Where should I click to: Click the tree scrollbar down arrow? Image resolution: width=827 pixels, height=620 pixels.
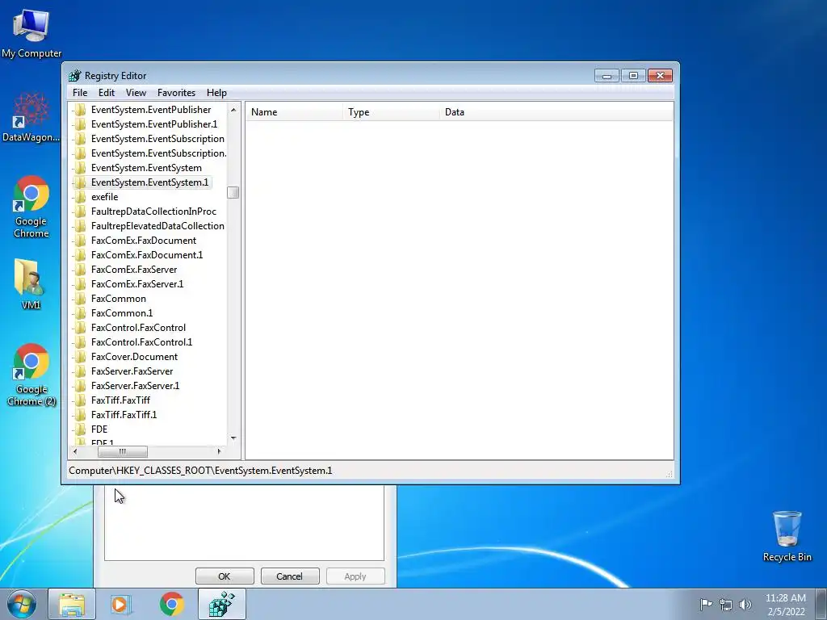233,438
